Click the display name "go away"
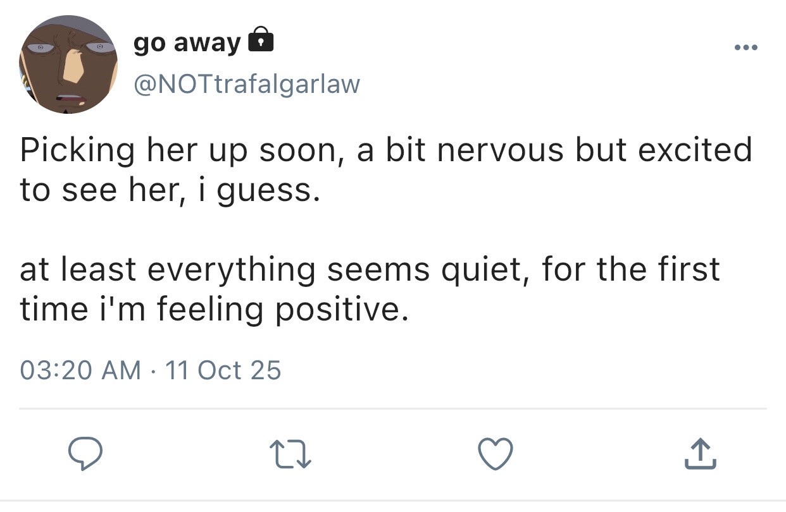 click(187, 43)
